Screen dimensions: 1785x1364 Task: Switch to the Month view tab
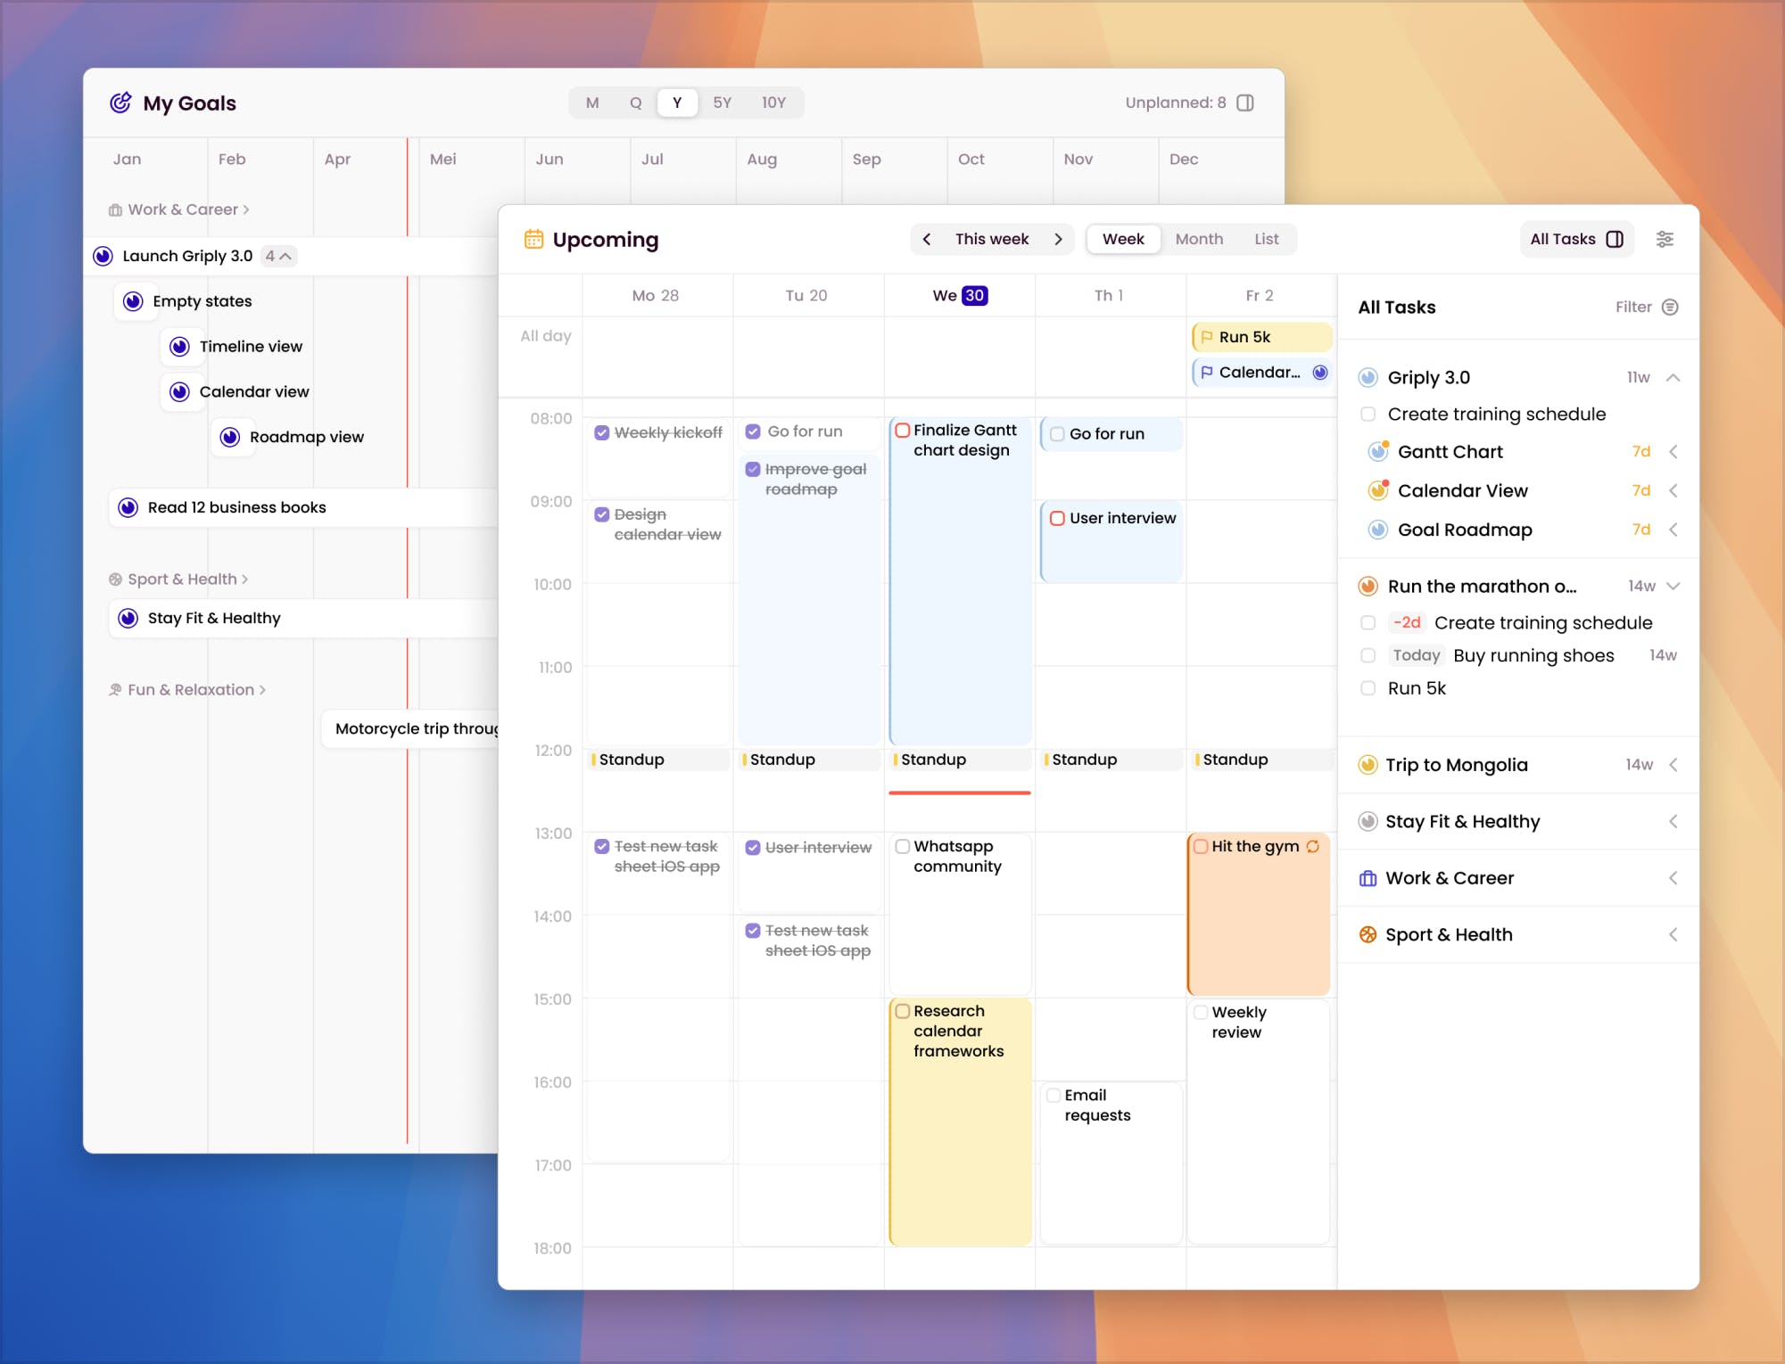pos(1198,239)
